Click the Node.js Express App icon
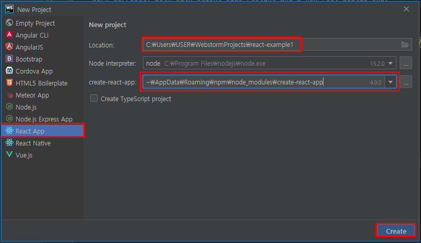421x243 pixels. pos(9,119)
